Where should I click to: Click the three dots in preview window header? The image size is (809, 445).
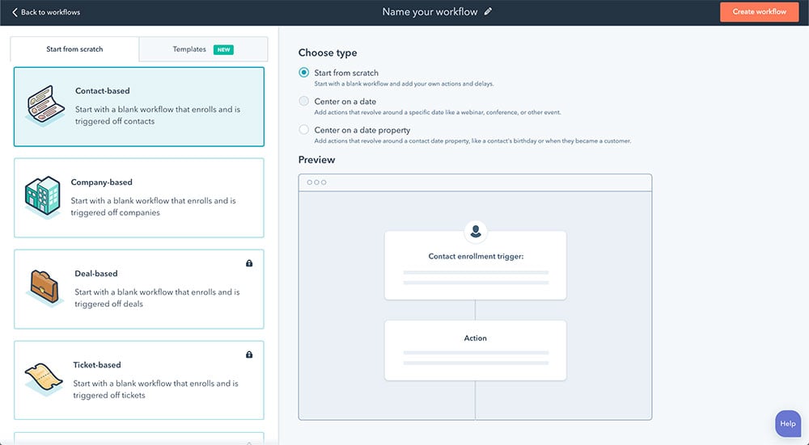pos(316,183)
